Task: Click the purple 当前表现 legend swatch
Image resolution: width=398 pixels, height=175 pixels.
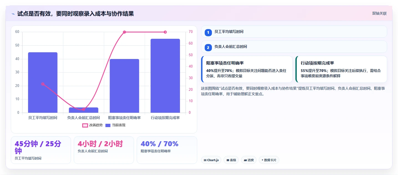Action: pyautogui.click(x=108, y=125)
